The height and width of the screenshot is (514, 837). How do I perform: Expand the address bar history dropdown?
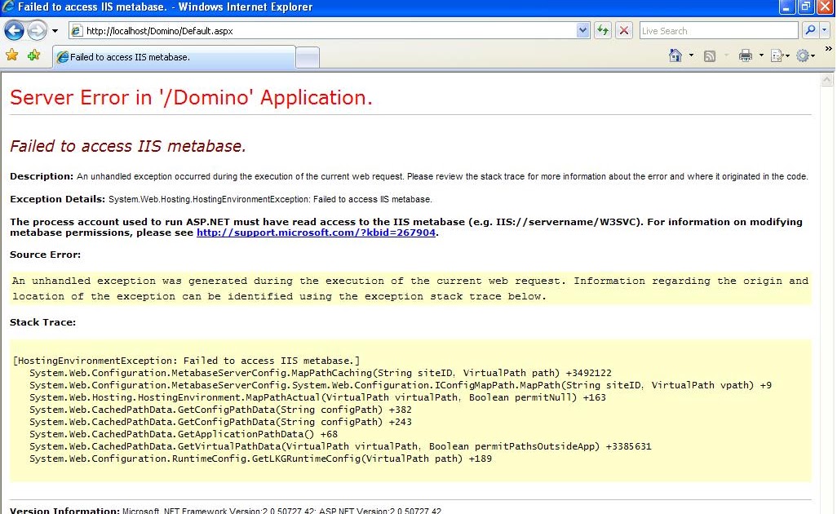pos(582,30)
